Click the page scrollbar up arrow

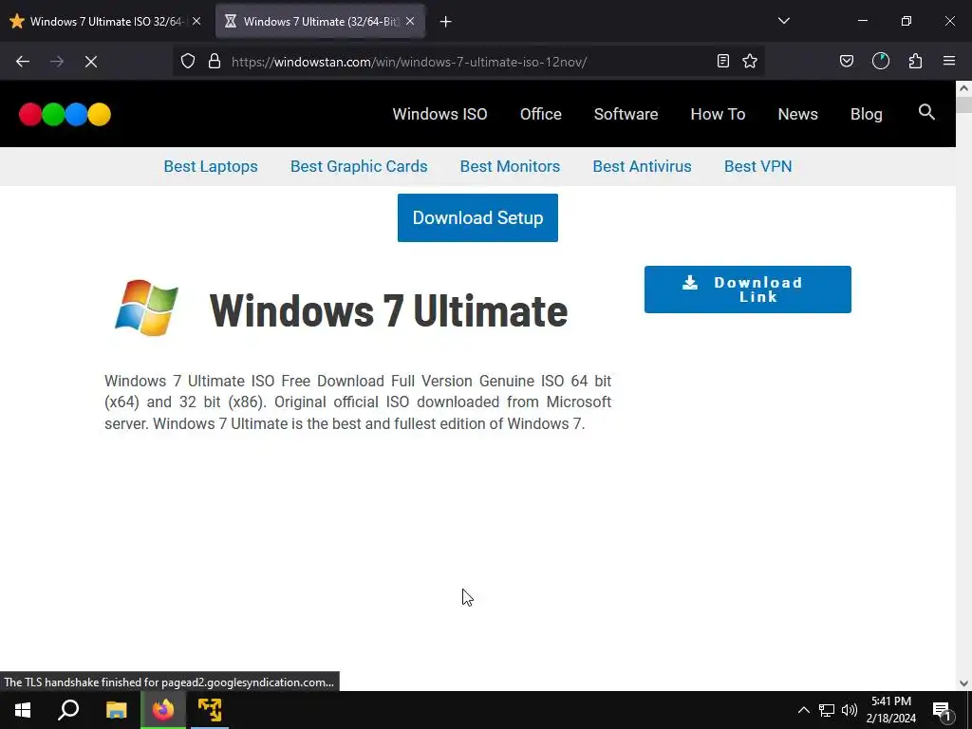click(x=964, y=88)
